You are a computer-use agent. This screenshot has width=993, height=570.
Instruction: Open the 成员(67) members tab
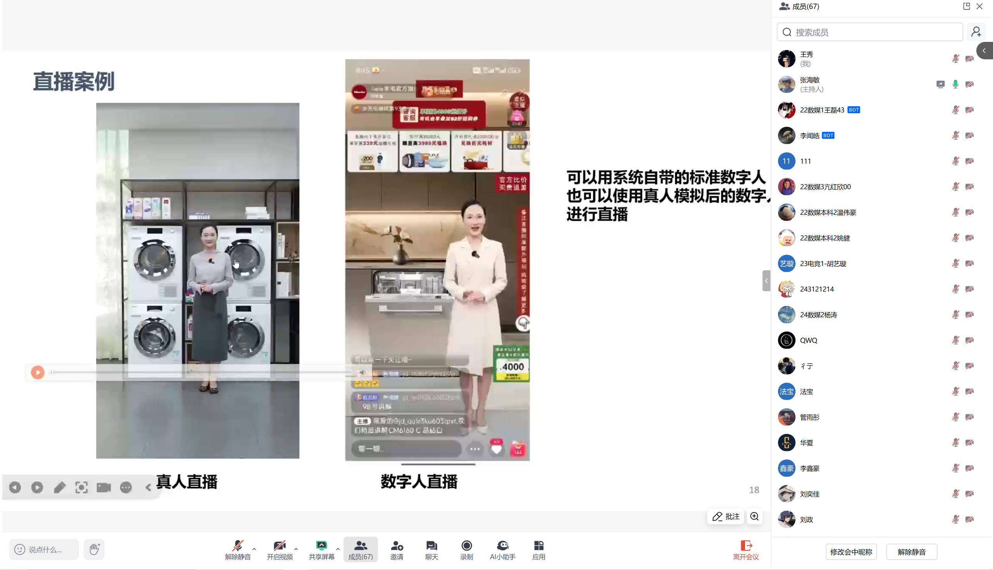360,550
